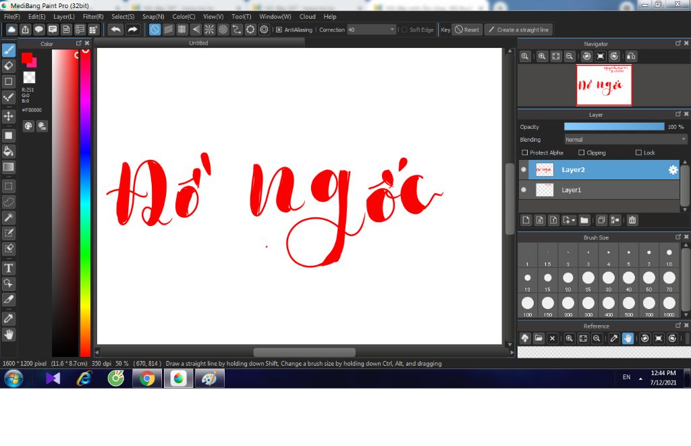Create a new raster layer
691x446 pixels.
coord(526,220)
